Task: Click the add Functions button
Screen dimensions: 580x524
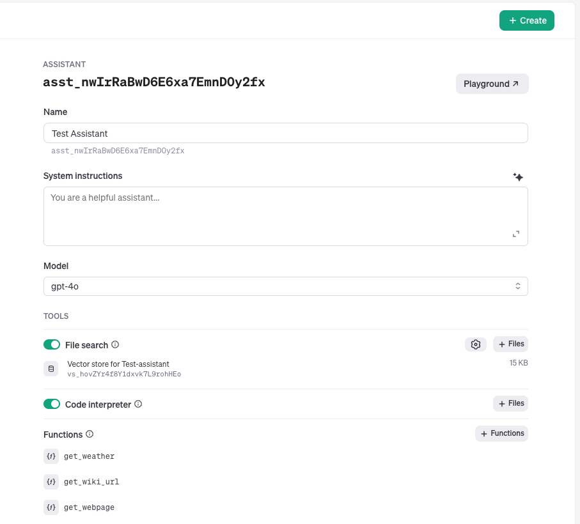Action: [501, 433]
